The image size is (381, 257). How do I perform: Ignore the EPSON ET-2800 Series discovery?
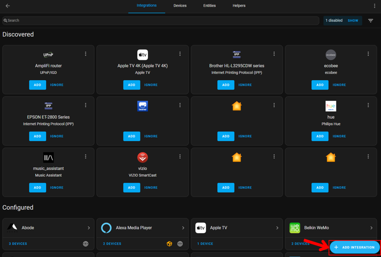(57, 136)
